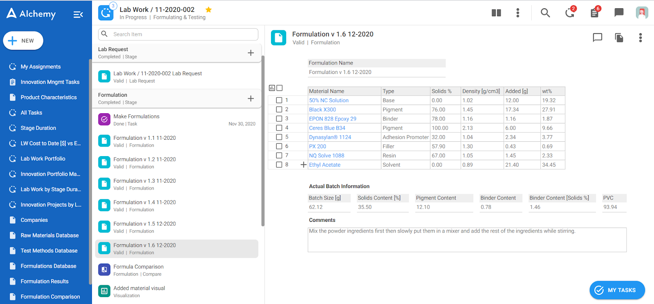The width and height of the screenshot is (654, 304).
Task: Open the refresh notifications icon with badge 2
Action: click(570, 13)
